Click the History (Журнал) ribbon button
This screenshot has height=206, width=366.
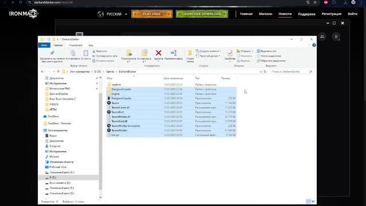click(244, 61)
